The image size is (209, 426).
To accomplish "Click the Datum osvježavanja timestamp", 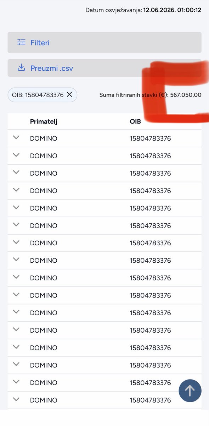I will pyautogui.click(x=143, y=10).
